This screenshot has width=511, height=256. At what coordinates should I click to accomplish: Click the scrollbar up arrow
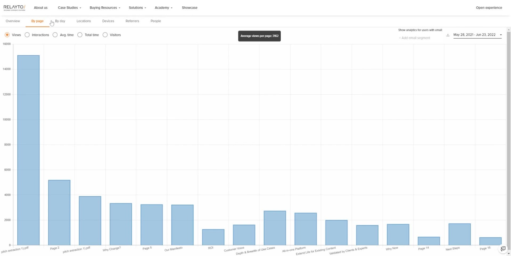(x=509, y=29)
